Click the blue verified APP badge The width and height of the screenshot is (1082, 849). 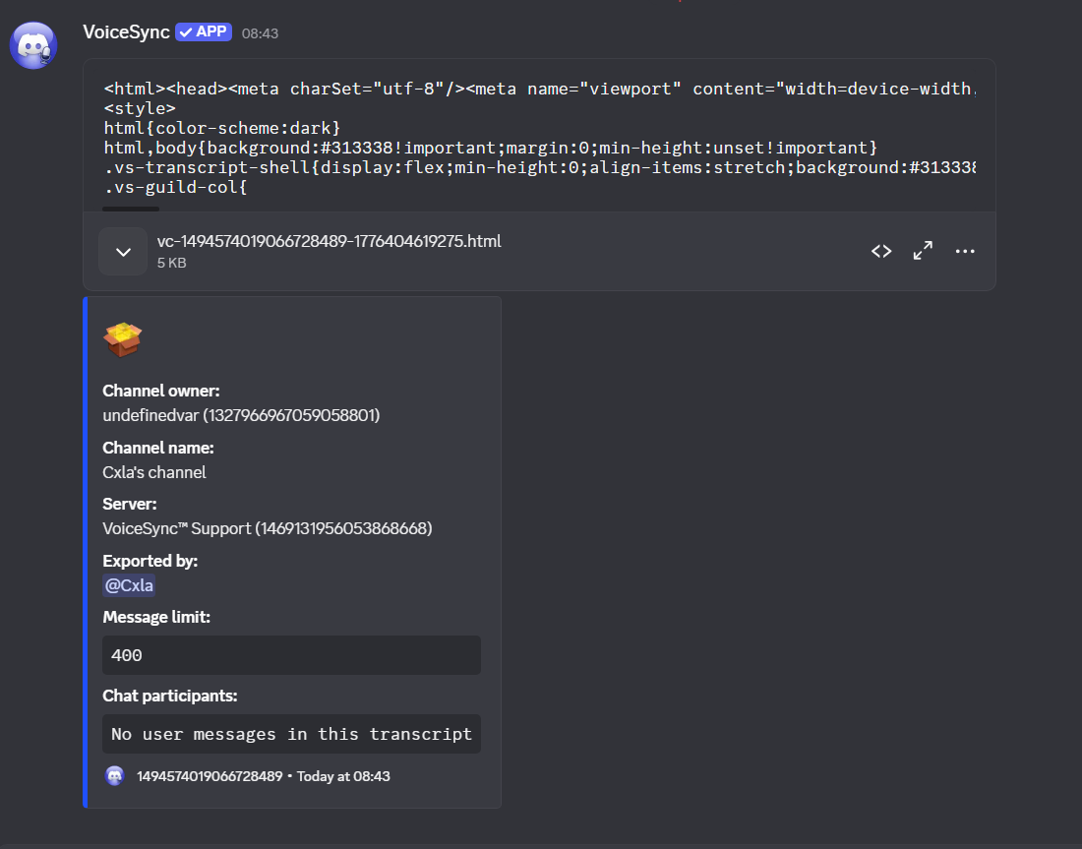(203, 31)
